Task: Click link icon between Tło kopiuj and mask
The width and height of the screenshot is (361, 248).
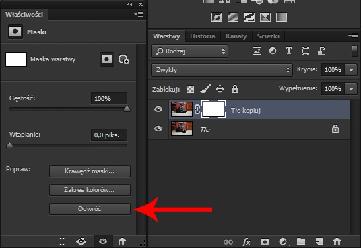Action: point(197,109)
